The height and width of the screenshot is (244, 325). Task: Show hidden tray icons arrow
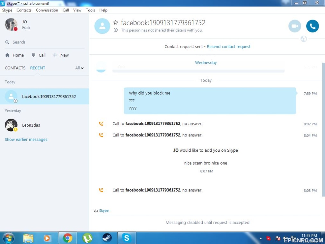point(260,239)
